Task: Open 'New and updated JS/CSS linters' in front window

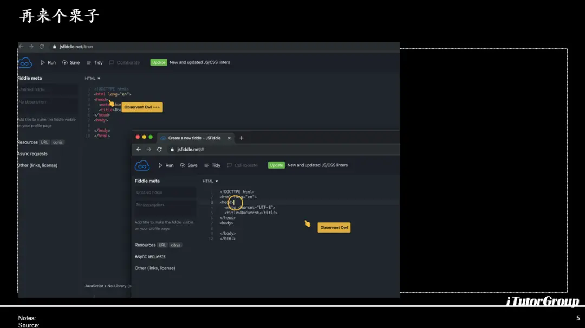Action: click(x=317, y=165)
